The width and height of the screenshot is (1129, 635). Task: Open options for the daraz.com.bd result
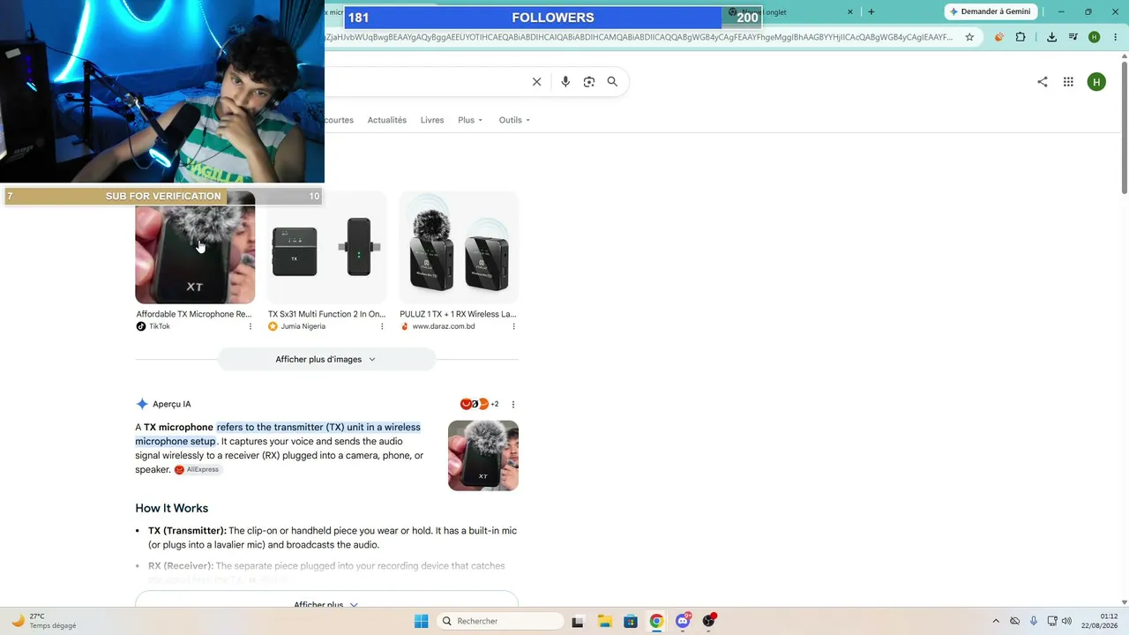tap(513, 326)
